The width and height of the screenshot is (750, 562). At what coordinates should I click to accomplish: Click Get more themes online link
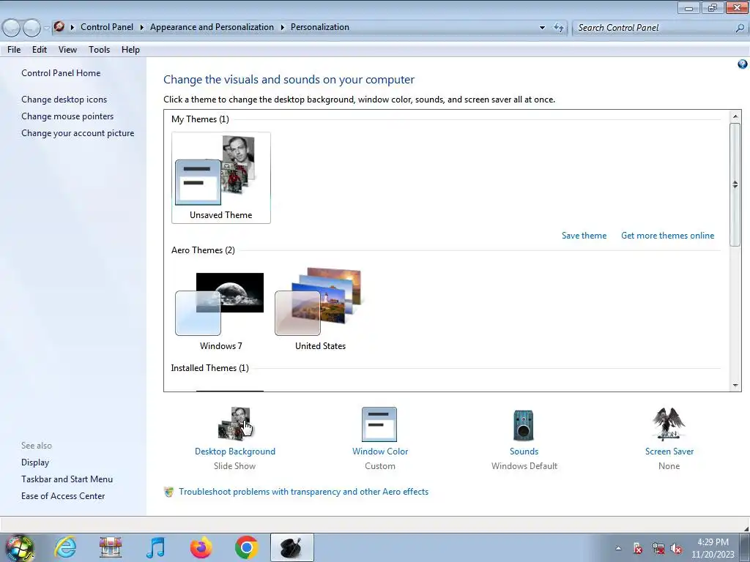[668, 236]
